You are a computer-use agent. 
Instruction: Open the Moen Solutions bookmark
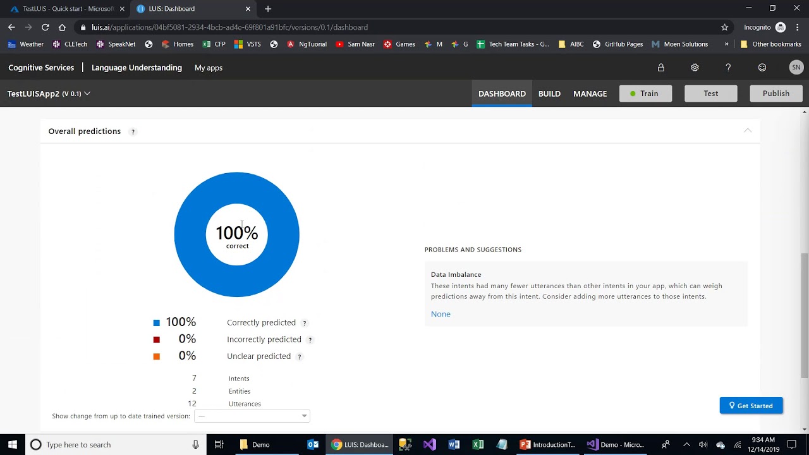[679, 44]
